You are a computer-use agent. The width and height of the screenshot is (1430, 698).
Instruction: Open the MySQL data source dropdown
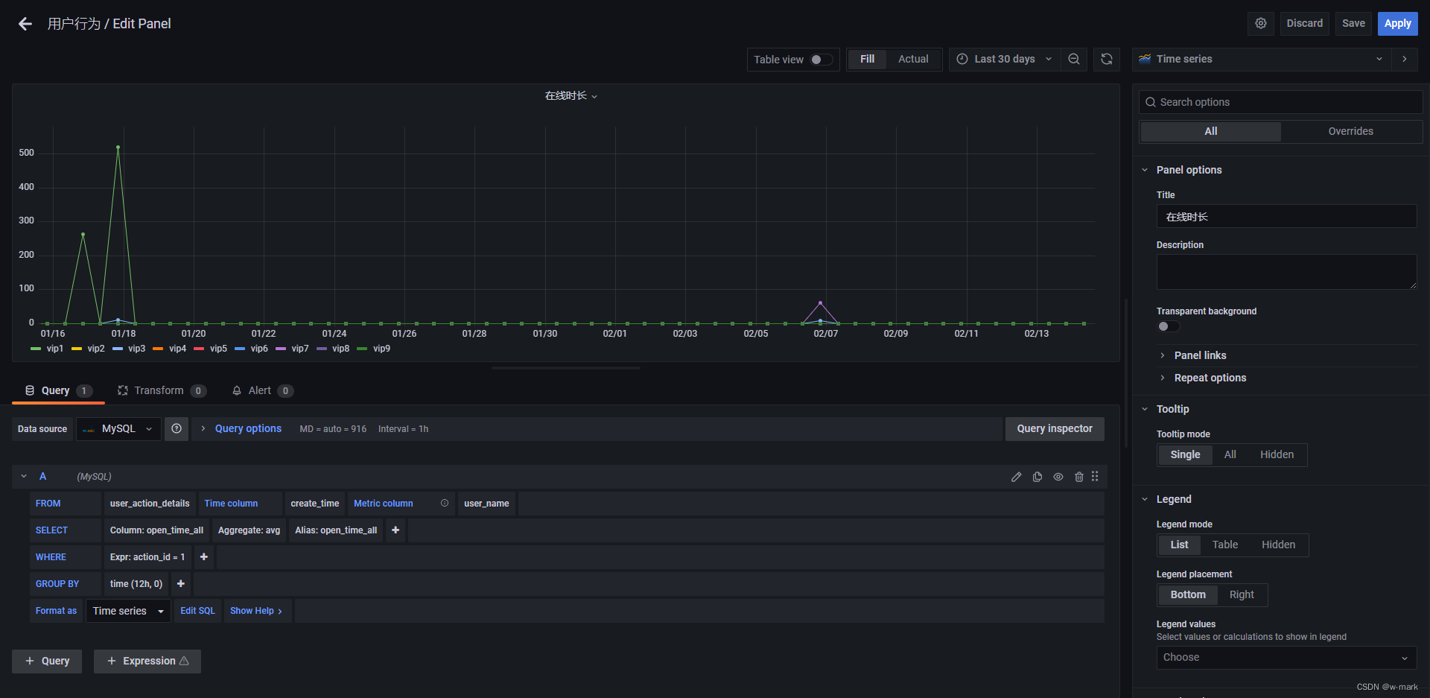click(118, 428)
